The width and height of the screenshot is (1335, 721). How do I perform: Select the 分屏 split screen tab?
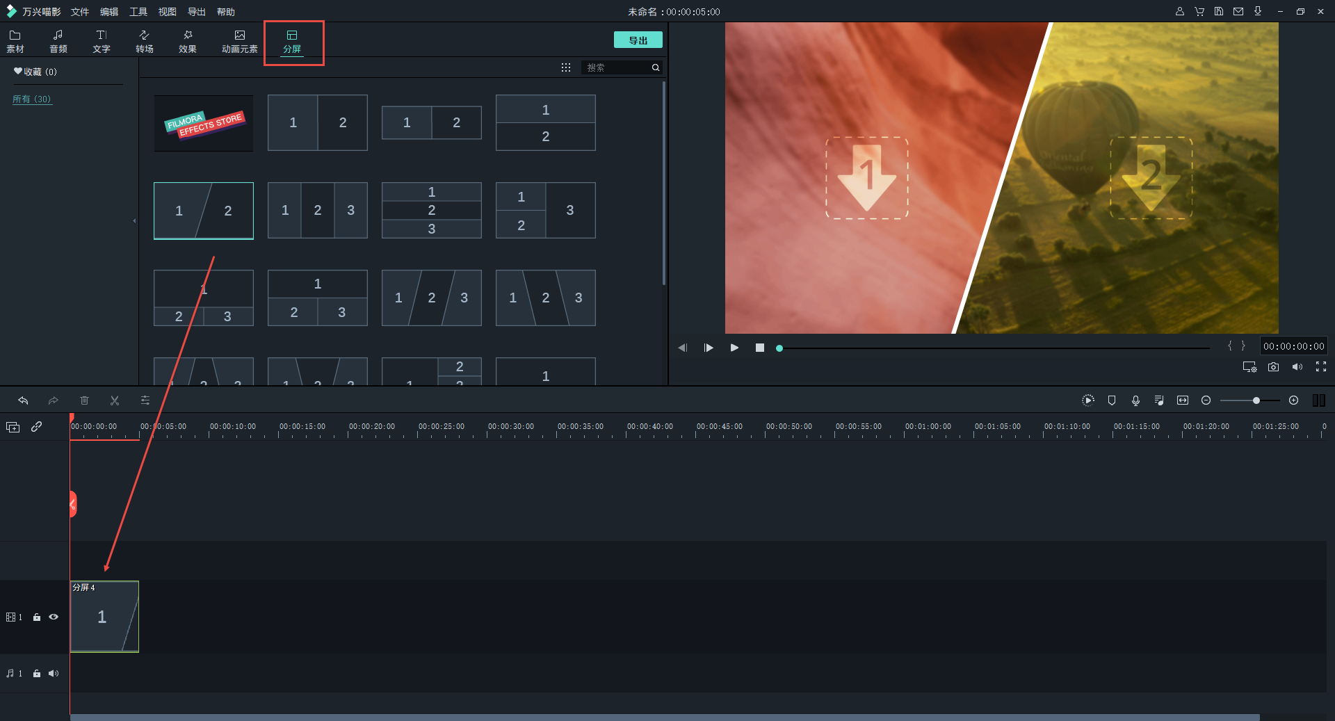point(292,41)
